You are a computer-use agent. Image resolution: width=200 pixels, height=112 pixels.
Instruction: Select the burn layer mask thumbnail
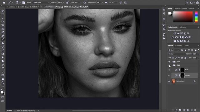[x=182, y=70]
